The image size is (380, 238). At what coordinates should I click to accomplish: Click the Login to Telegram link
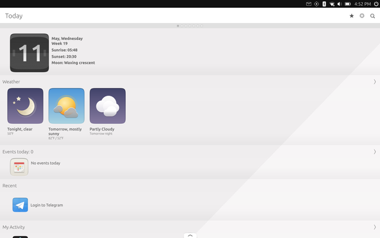47,205
